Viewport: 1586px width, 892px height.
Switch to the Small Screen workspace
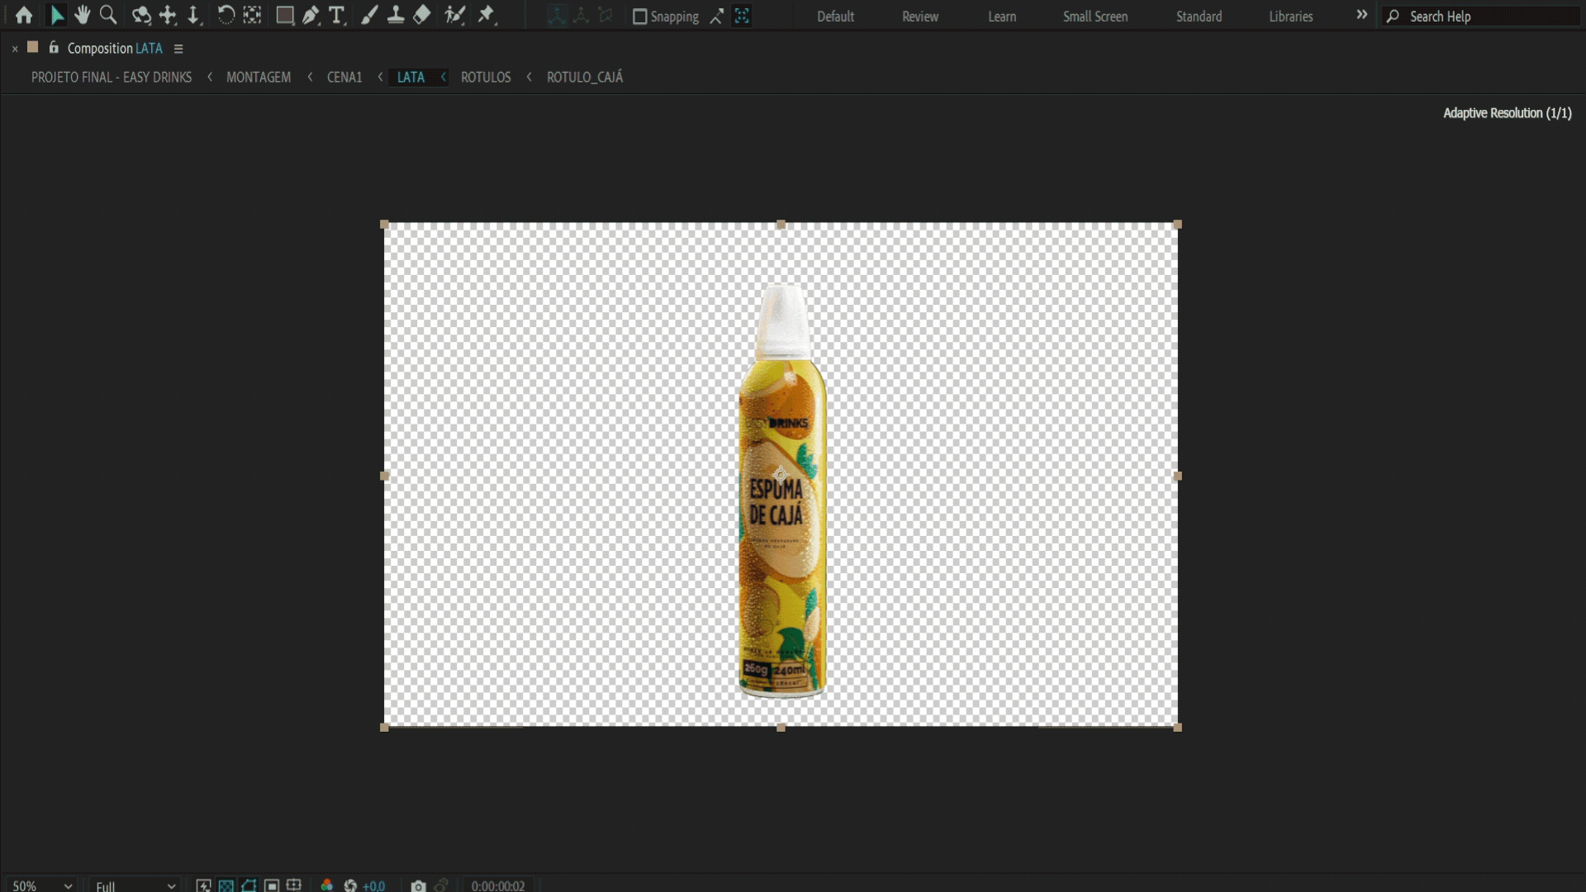(x=1095, y=17)
